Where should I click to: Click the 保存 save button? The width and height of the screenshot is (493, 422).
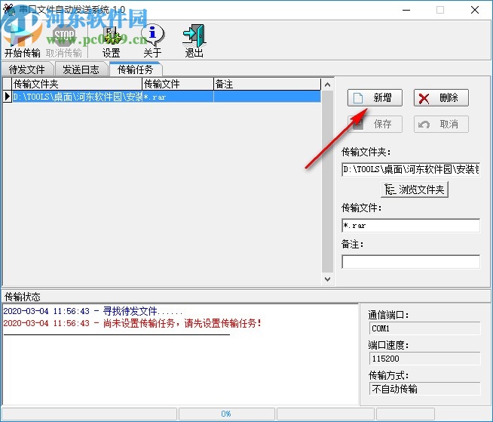[375, 124]
